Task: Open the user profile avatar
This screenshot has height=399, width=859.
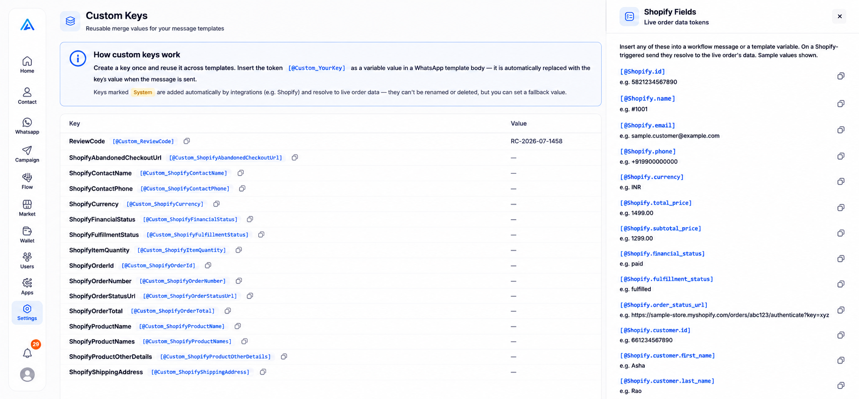Action: click(28, 375)
